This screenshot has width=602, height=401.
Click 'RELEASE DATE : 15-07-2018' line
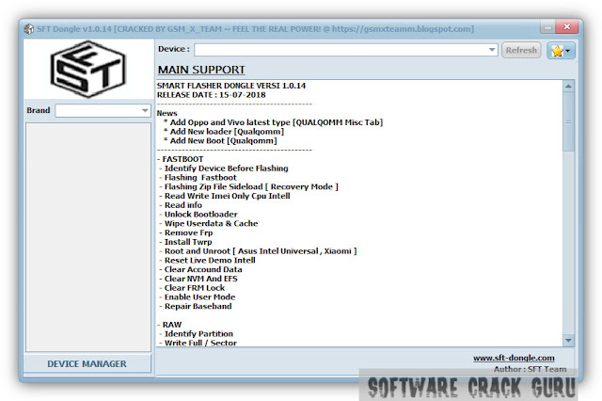click(211, 95)
